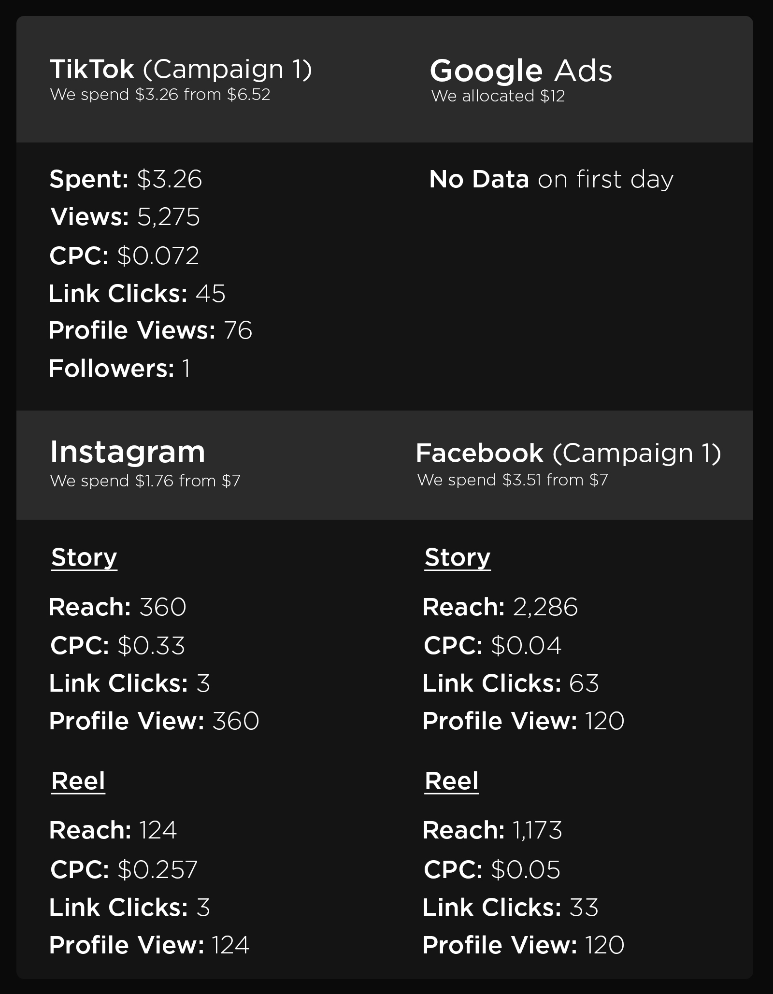Screen dimensions: 773x994
Task: Click the TikTok Link Clicks 45 row
Action: coord(137,294)
